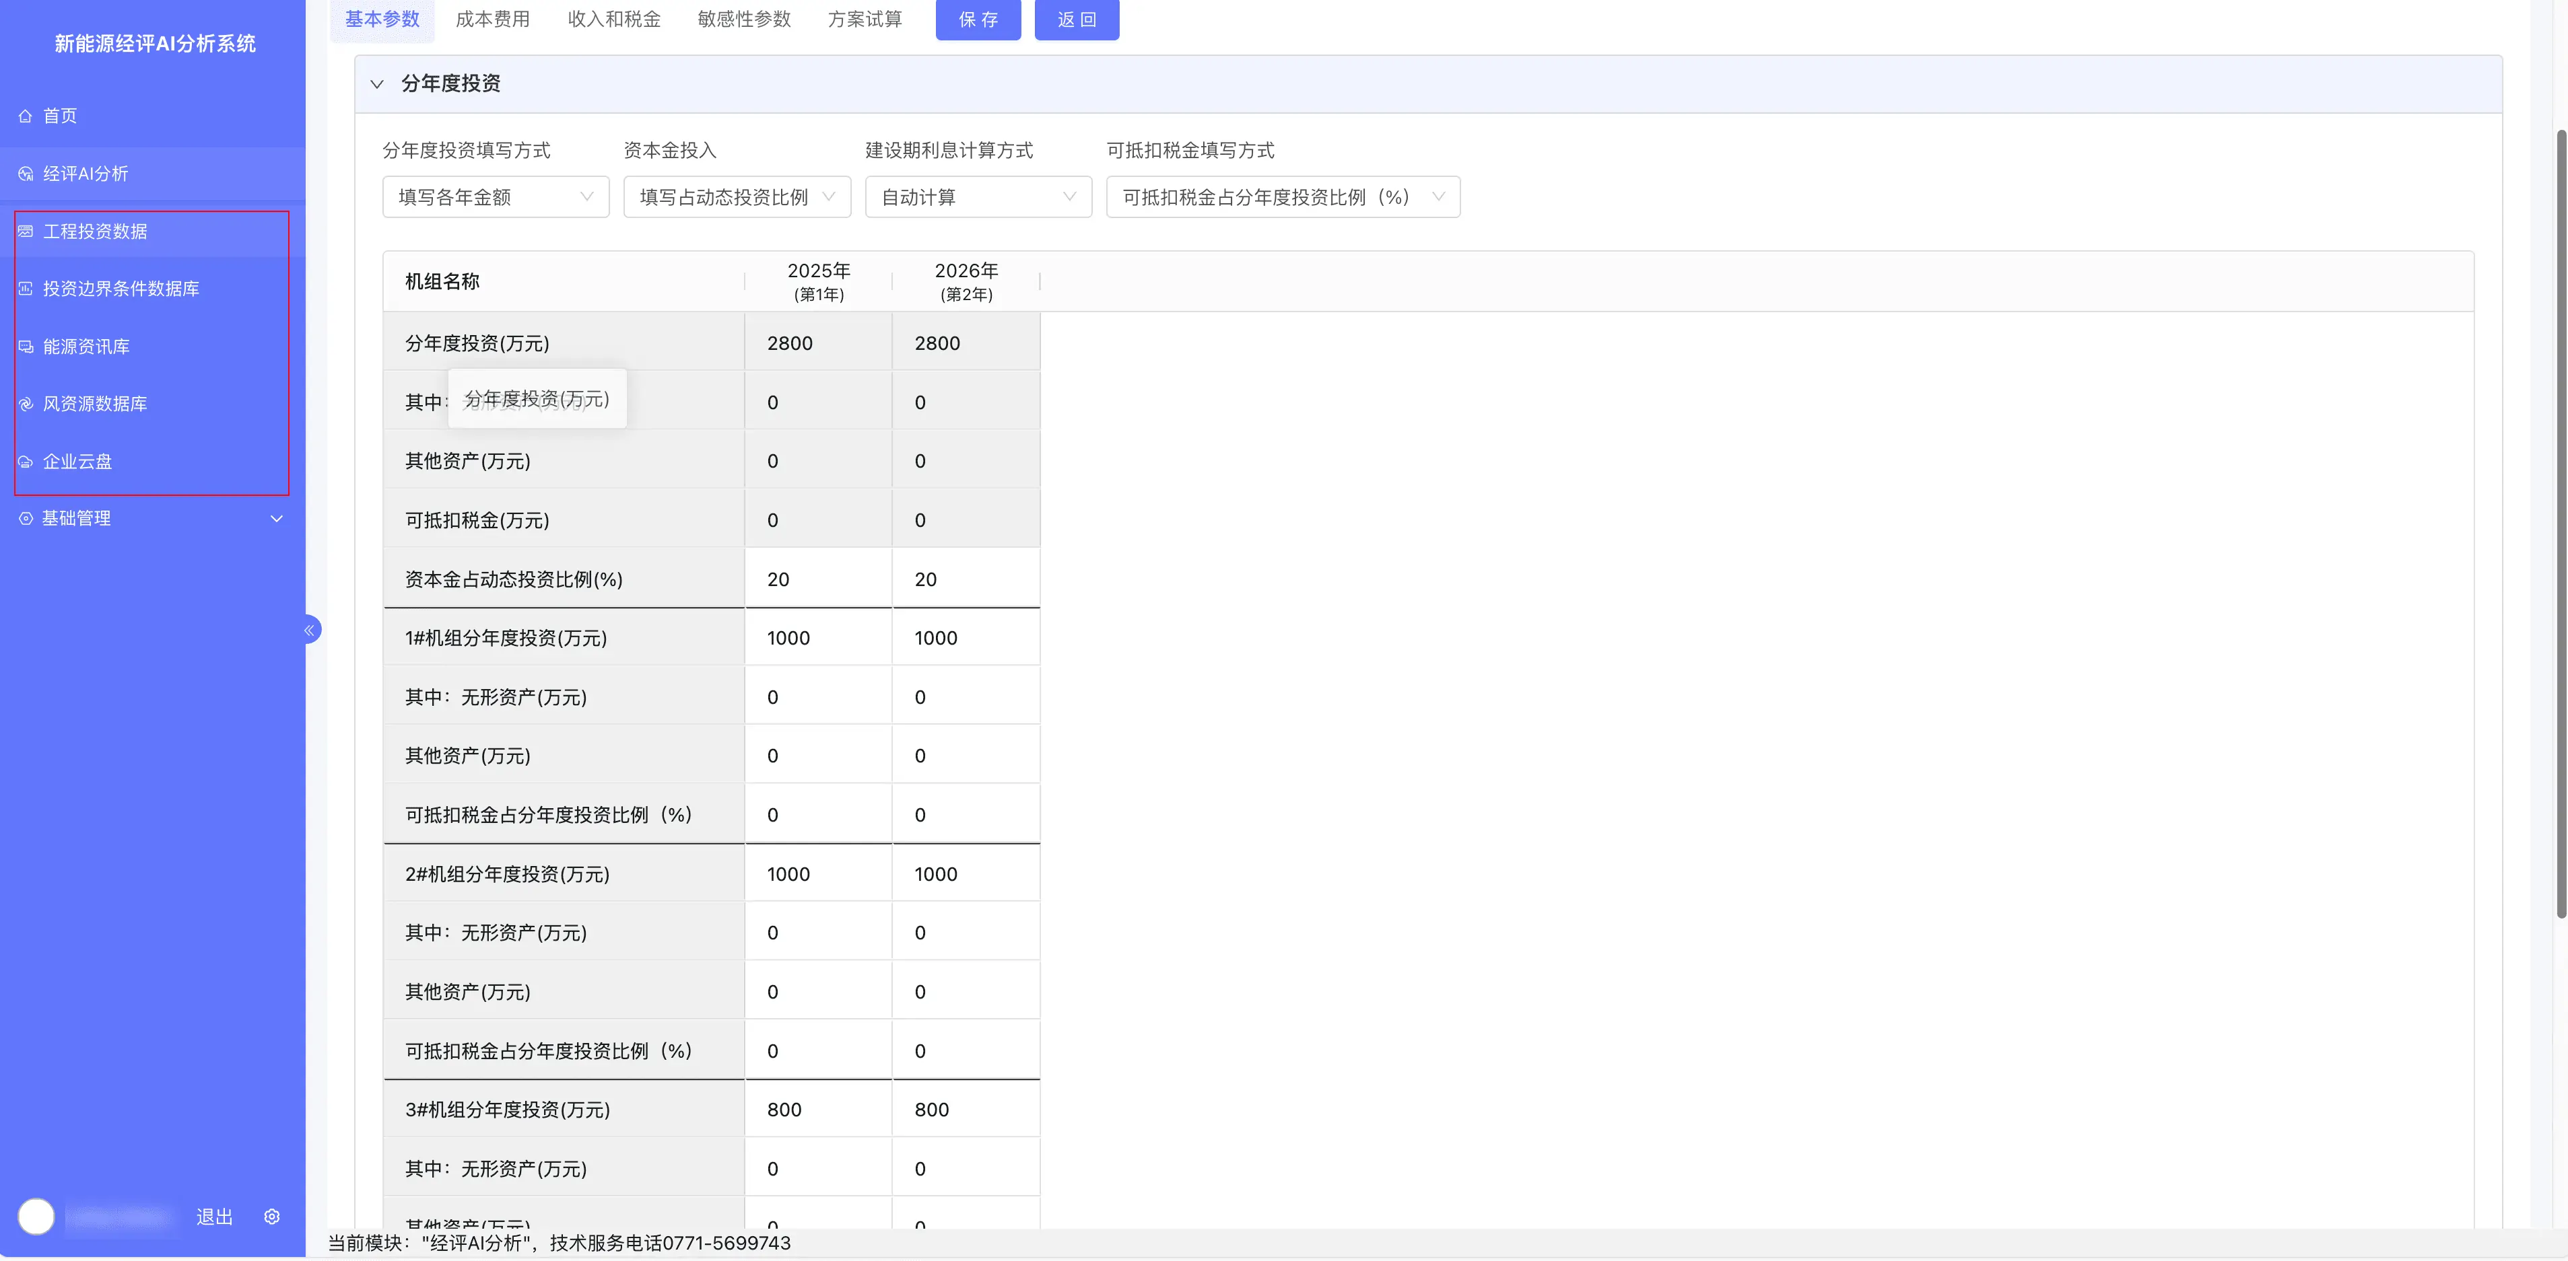Image resolution: width=2568 pixels, height=1261 pixels.
Task: Click the 2025年 1#机组分年度投资 input cell
Action: point(817,637)
